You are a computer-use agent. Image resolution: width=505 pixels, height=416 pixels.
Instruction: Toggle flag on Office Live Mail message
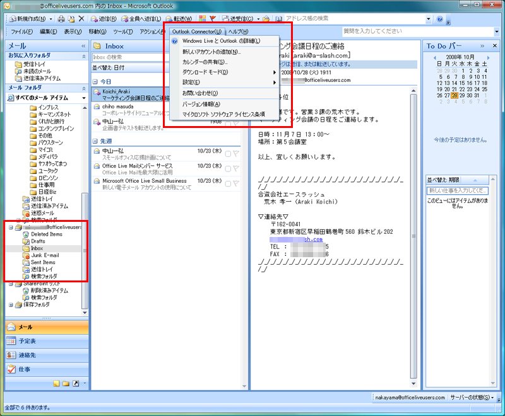point(235,169)
